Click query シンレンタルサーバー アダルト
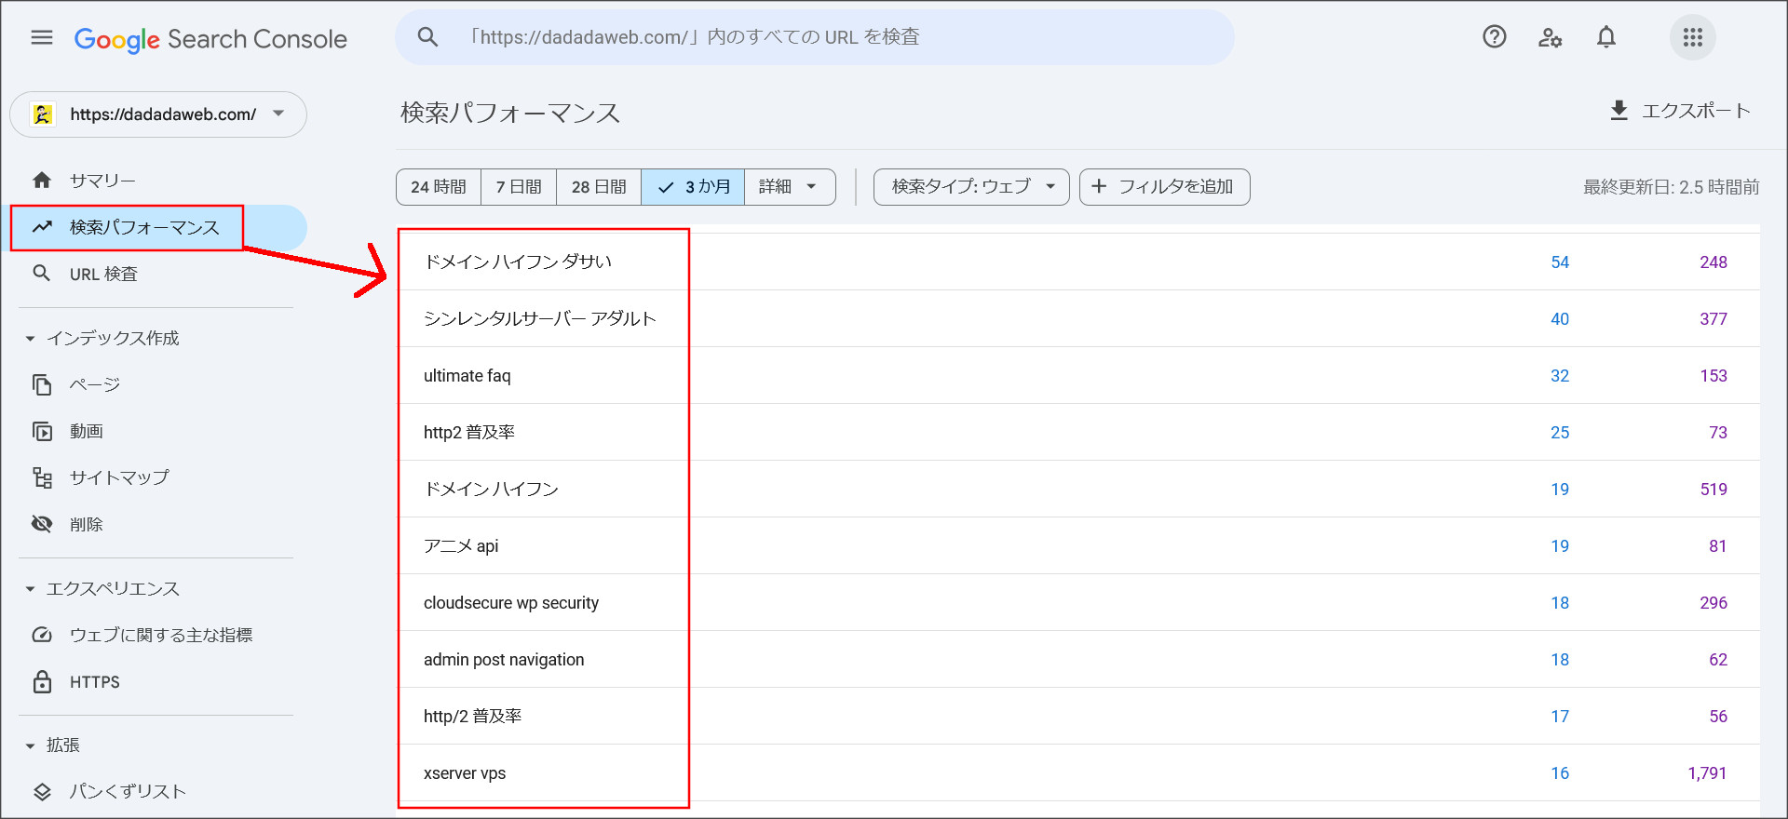1788x819 pixels. coord(540,319)
